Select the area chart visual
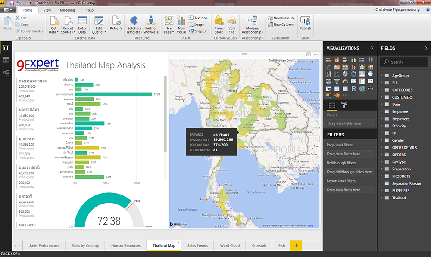Viewport: 431px width, 257px height. click(337, 67)
